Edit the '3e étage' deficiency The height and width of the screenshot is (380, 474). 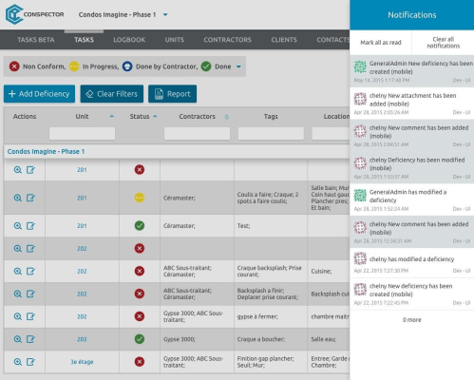pos(30,362)
